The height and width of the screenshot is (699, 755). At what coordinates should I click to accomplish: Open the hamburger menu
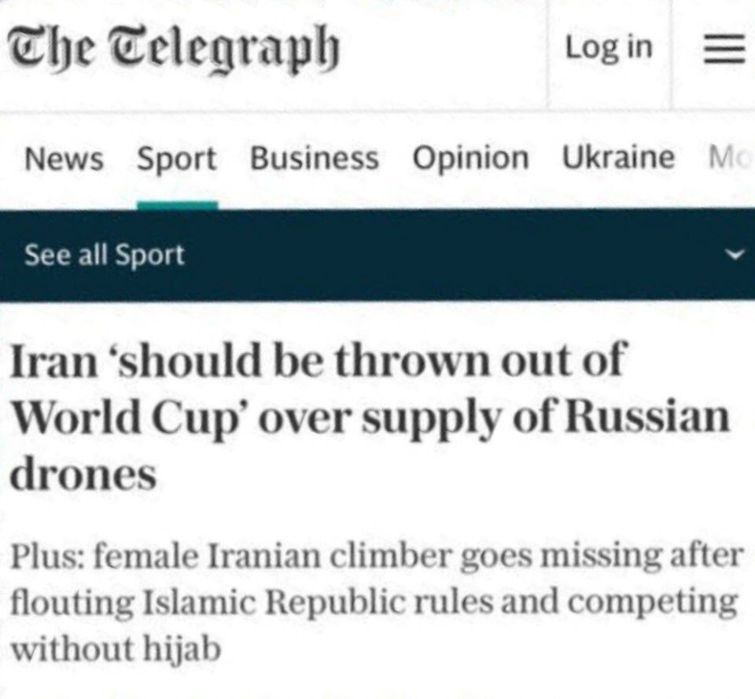point(723,49)
